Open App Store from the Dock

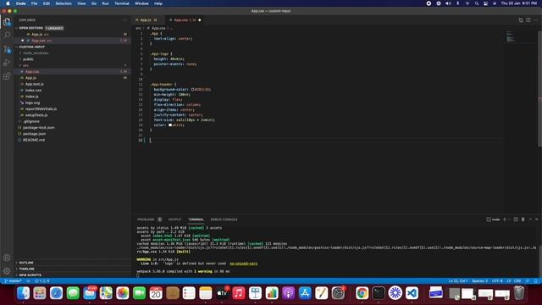[x=305, y=293]
